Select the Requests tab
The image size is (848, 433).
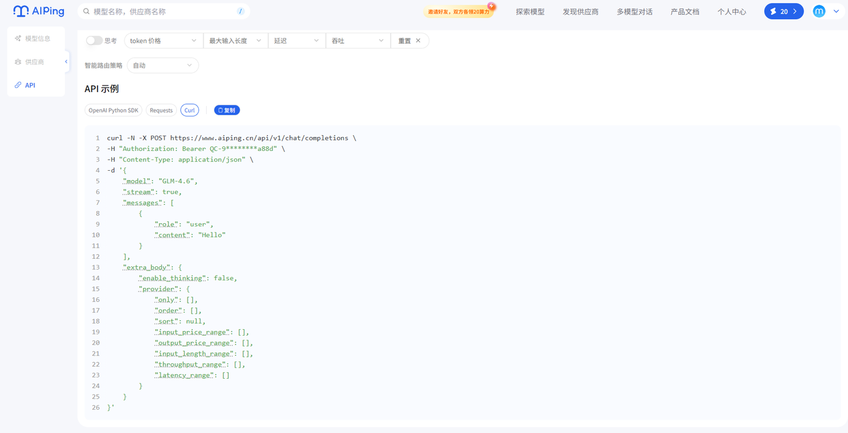[x=161, y=111]
